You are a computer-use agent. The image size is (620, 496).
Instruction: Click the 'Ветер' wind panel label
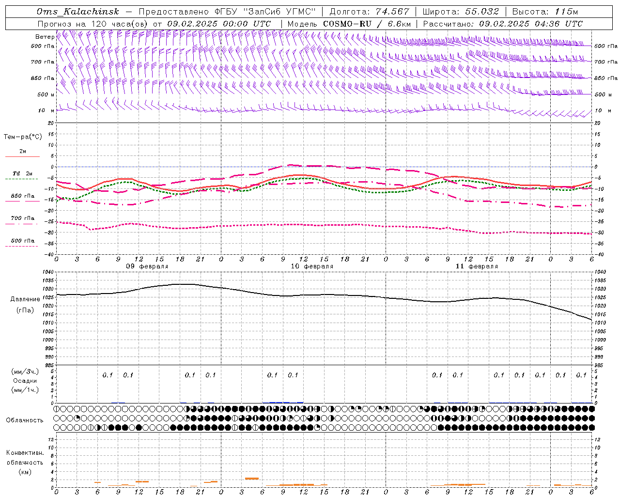tap(45, 37)
